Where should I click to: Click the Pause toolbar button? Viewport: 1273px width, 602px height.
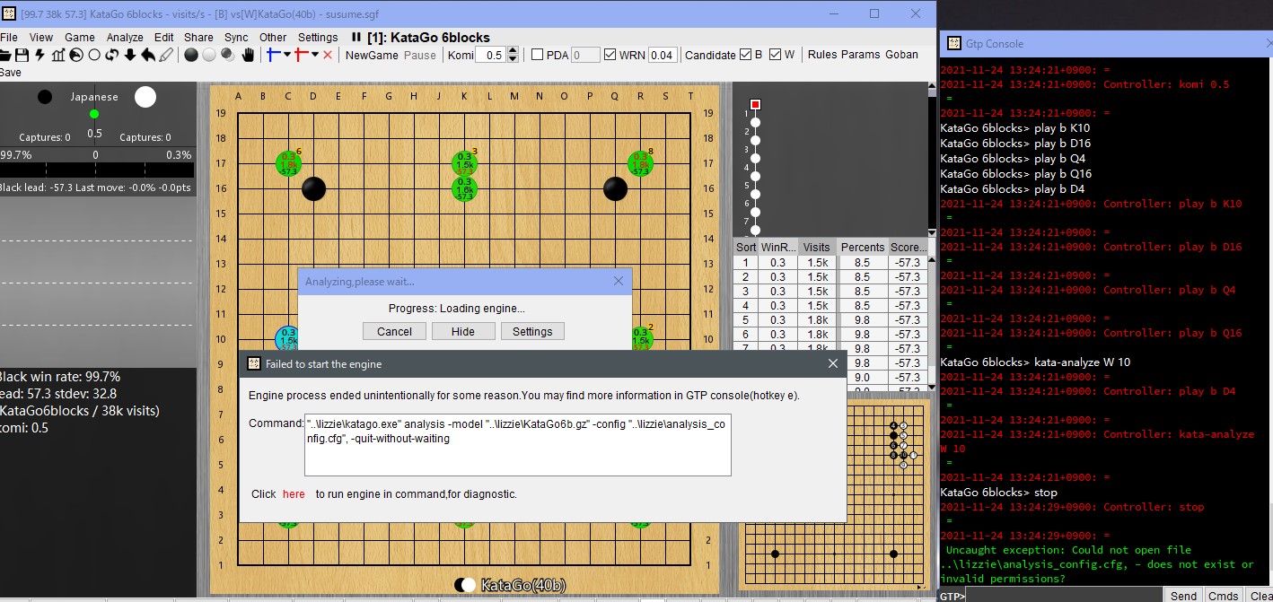[420, 55]
